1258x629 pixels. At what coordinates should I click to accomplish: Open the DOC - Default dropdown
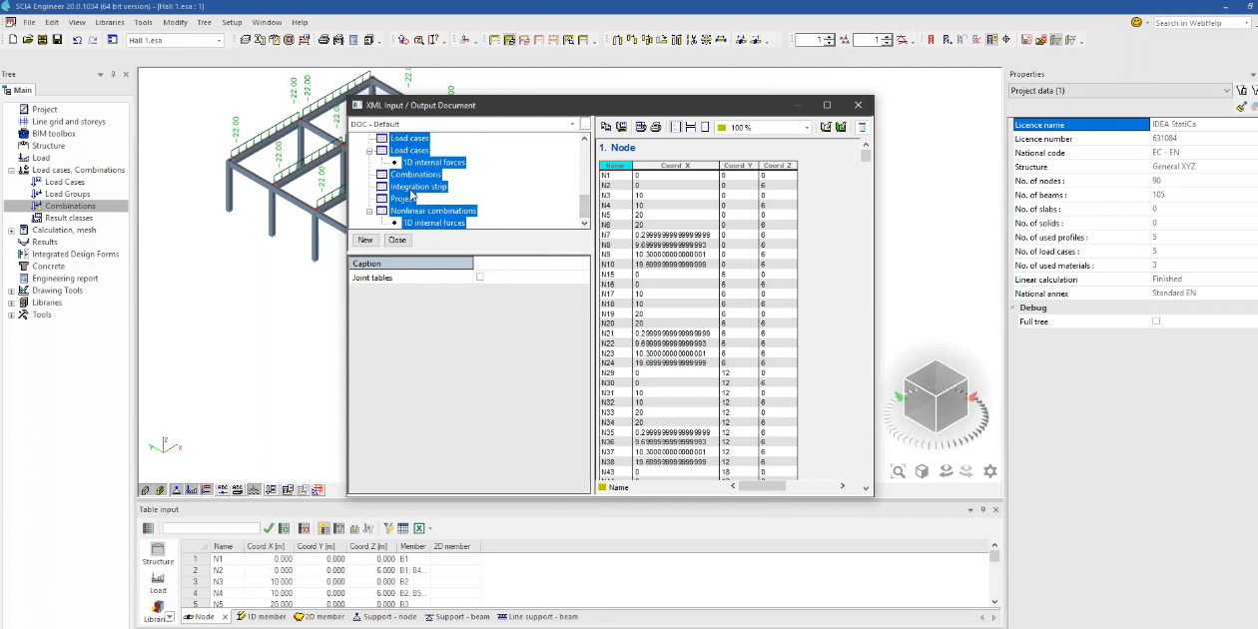click(573, 125)
